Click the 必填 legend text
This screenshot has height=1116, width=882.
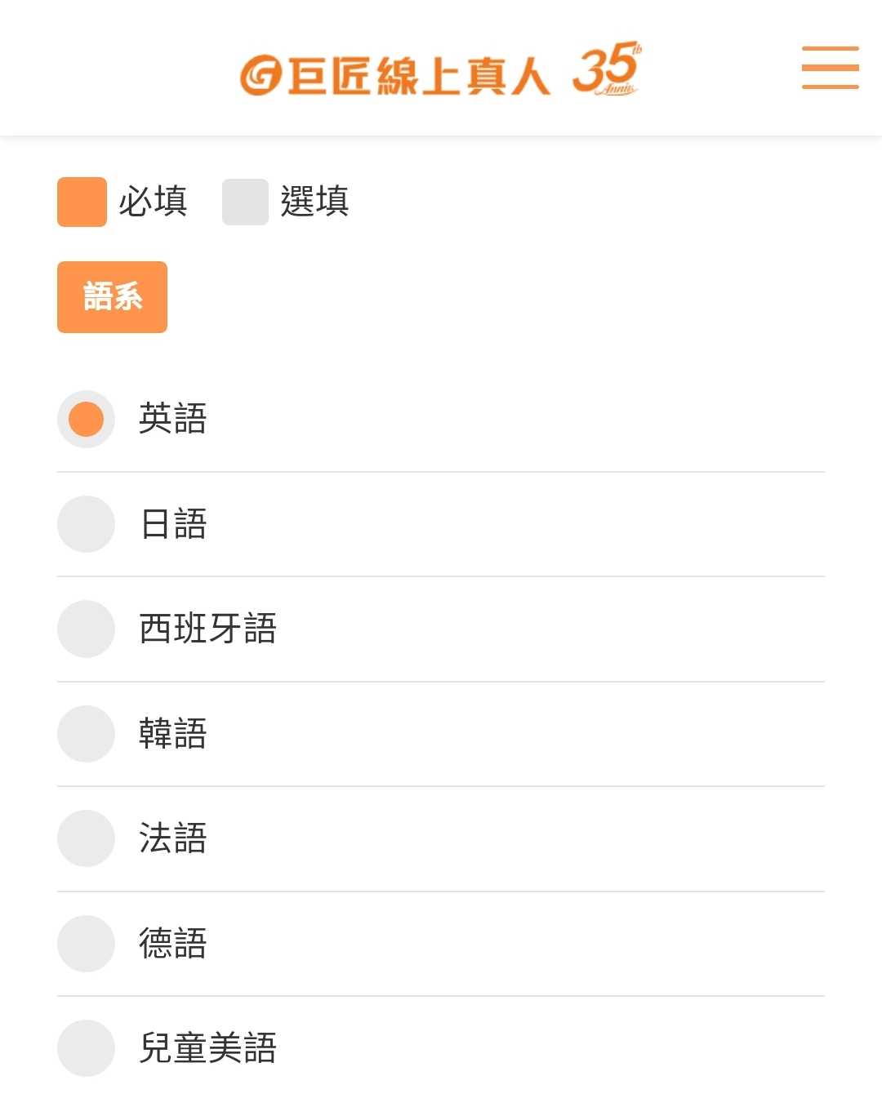point(153,202)
